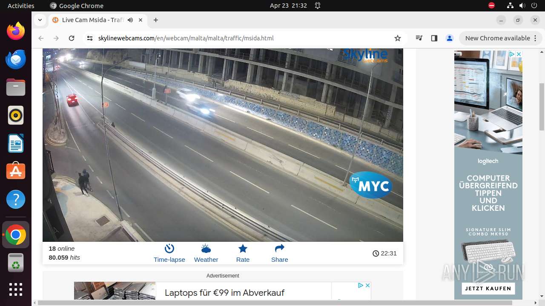
Task: View site information icon
Action: tap(89, 38)
